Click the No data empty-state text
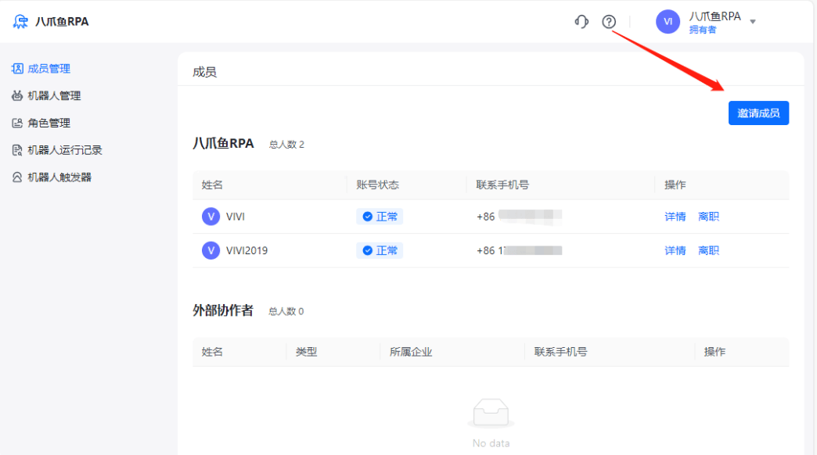 tap(491, 443)
